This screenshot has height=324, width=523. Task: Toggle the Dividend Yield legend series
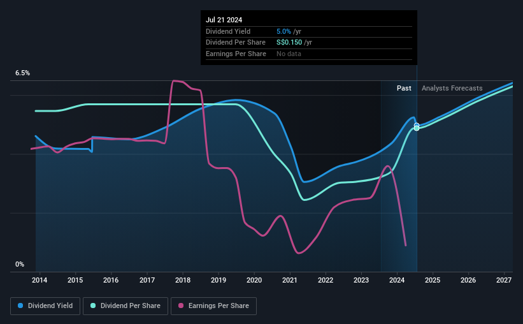(45, 306)
